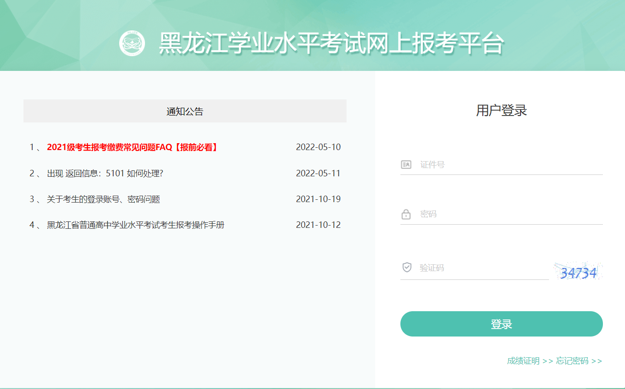Click the 2022-05-10 date on first notice

[x=318, y=147]
